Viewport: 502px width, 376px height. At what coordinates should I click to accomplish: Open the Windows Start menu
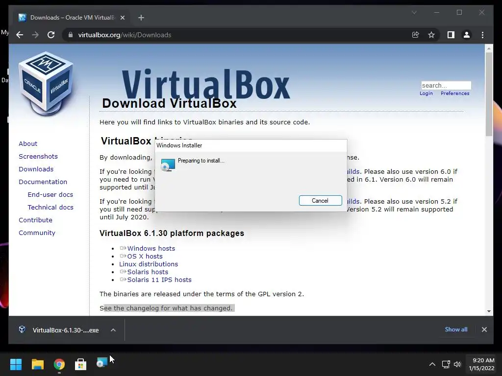point(16,364)
